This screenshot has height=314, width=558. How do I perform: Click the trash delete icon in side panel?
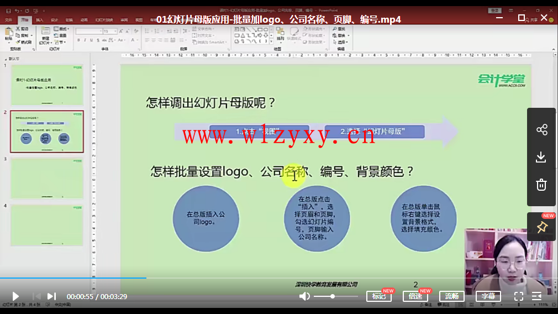pos(541,185)
